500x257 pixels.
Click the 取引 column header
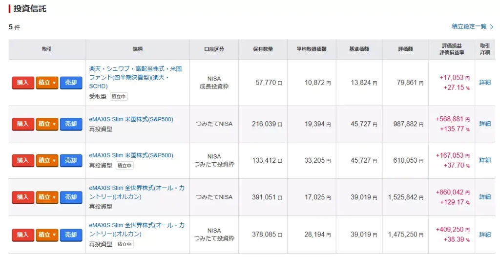pos(47,49)
